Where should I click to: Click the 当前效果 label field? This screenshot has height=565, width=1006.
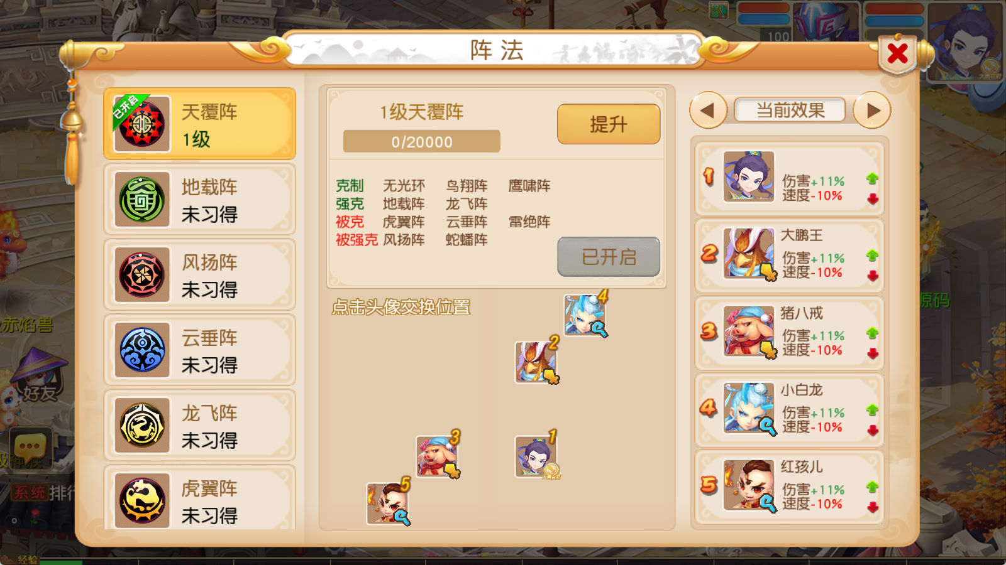[x=790, y=110]
